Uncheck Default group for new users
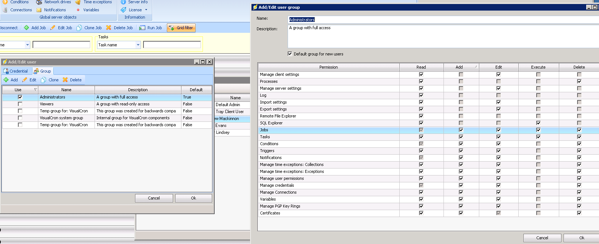 290,54
